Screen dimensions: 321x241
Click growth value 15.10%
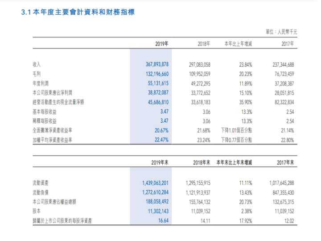pos(246,93)
